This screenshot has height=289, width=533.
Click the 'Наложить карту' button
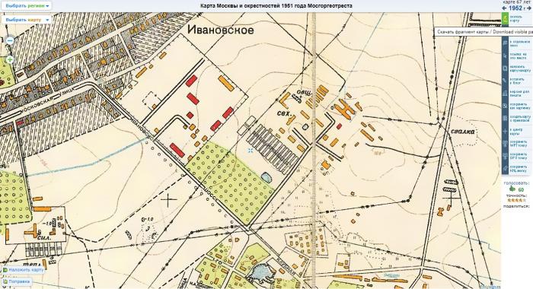pyautogui.click(x=23, y=270)
